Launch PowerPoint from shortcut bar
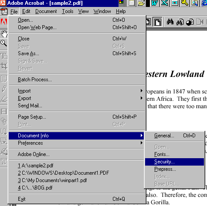The image size is (207, 206). coord(175,3)
